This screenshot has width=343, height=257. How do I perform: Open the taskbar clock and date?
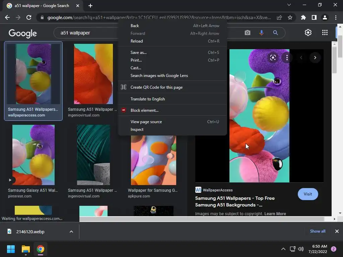point(318,249)
